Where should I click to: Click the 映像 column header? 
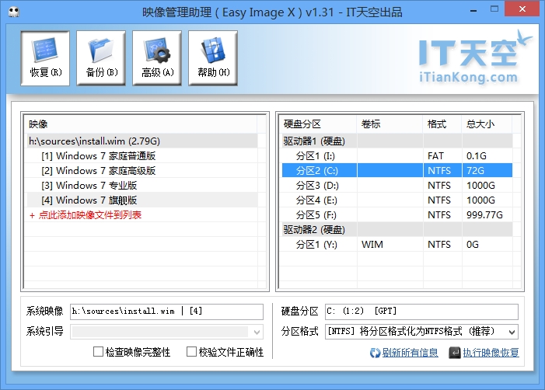tap(141, 124)
